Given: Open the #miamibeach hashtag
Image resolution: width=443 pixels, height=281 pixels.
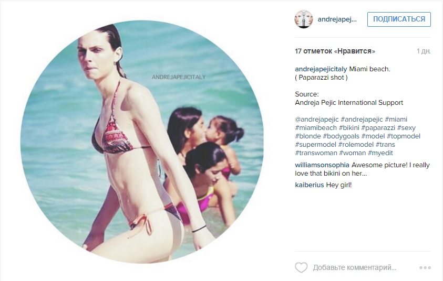Looking at the screenshot, I should click(x=316, y=128).
